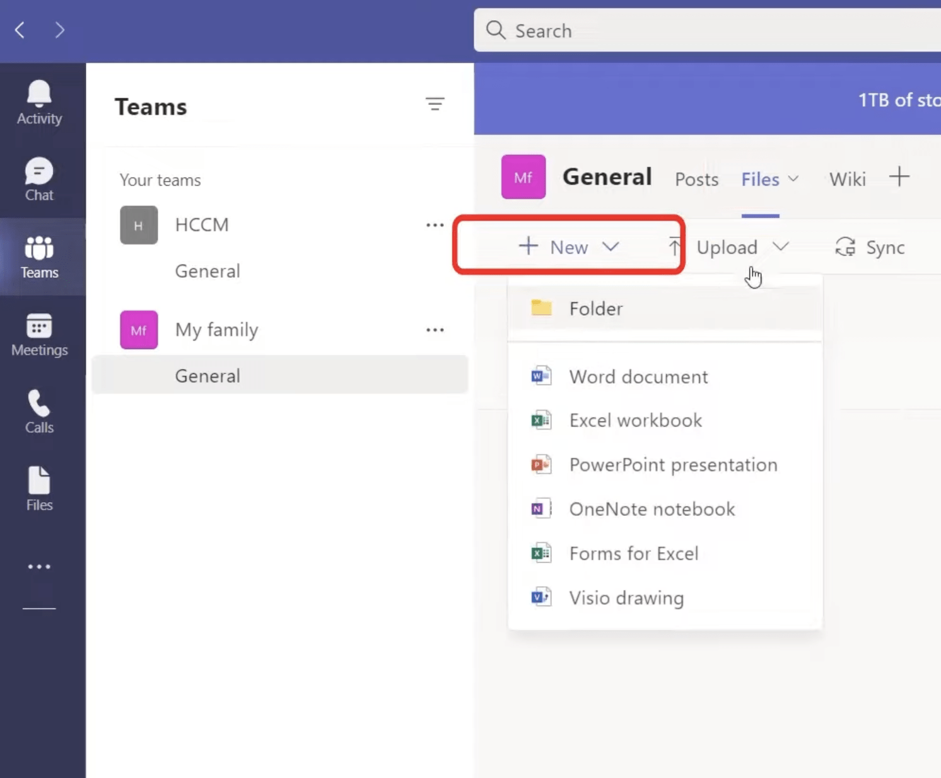Click the 1TB storage banner text
Image resolution: width=941 pixels, height=778 pixels.
click(899, 100)
